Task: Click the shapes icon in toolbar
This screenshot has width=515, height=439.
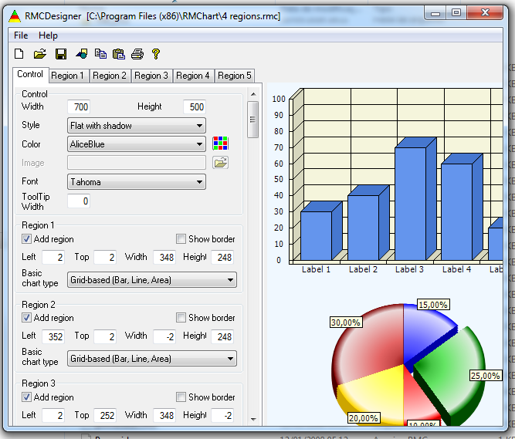Action: [81, 54]
